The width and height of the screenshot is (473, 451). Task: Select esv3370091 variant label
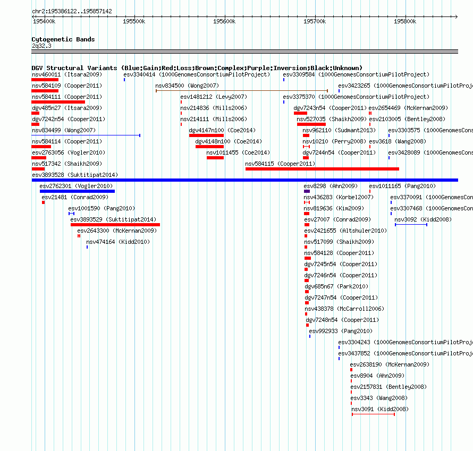(432, 197)
